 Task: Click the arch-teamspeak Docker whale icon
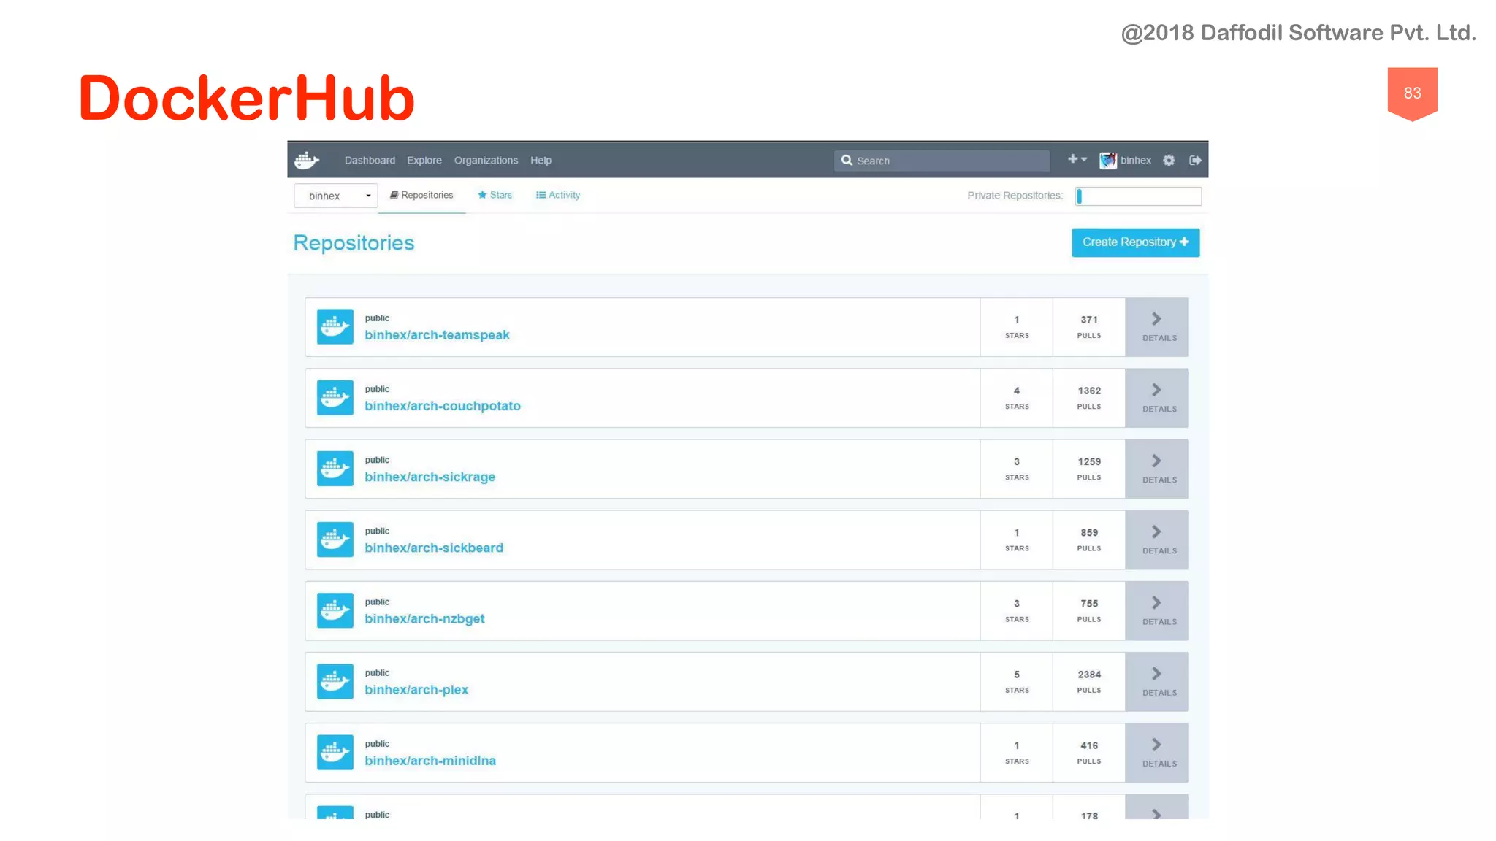[335, 326]
